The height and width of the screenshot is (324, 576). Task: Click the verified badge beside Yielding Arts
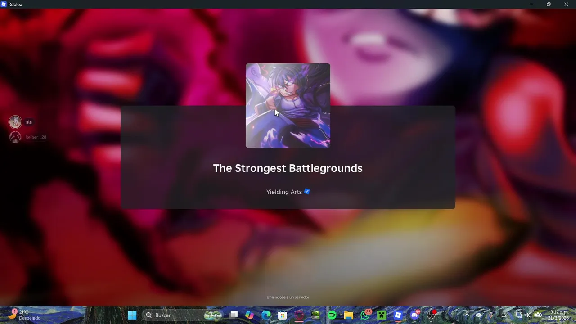pyautogui.click(x=307, y=191)
